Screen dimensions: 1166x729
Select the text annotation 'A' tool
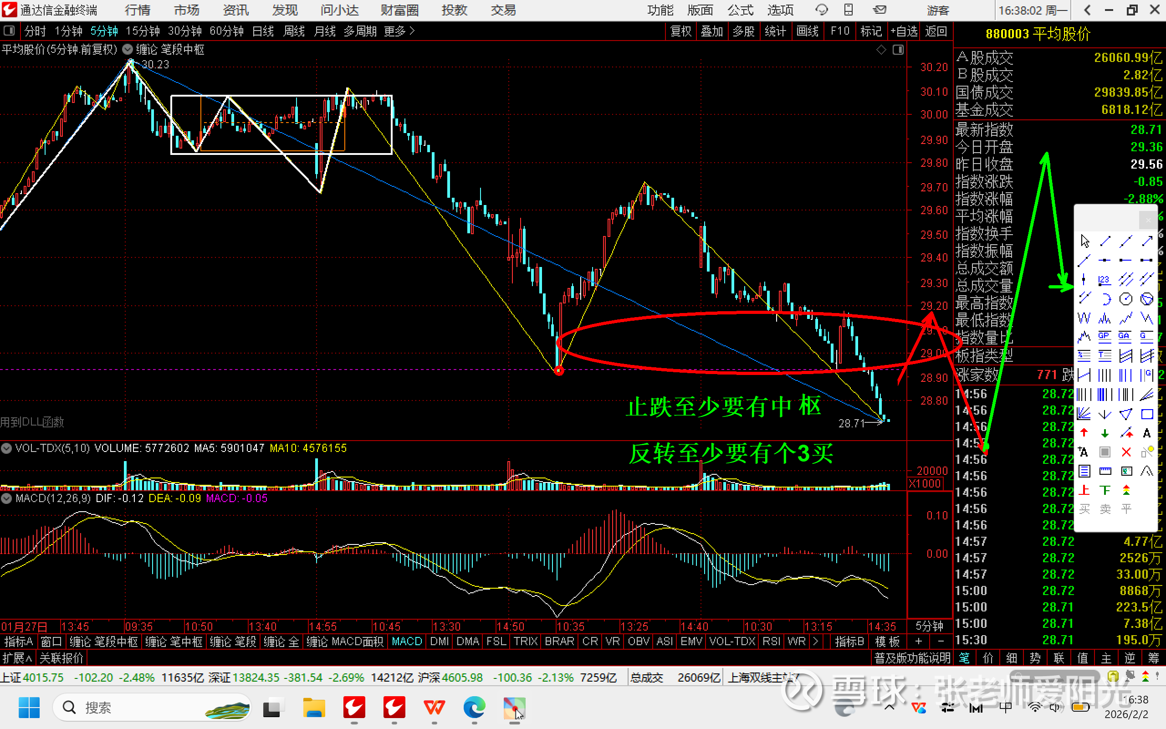point(1147,433)
